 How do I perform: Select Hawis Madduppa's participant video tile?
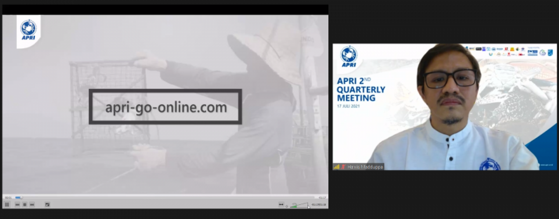445,107
